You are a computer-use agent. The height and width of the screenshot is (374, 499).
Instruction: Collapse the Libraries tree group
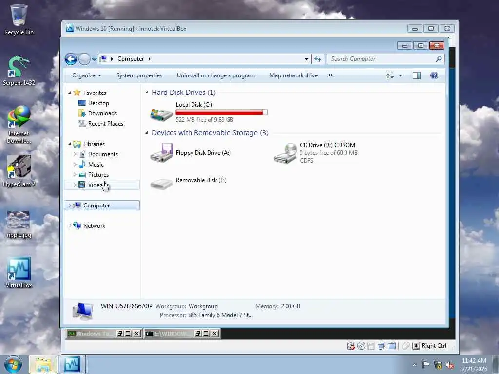[x=70, y=144]
